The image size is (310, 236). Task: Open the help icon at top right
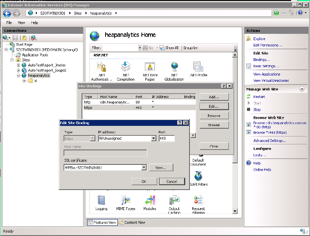click(x=300, y=13)
